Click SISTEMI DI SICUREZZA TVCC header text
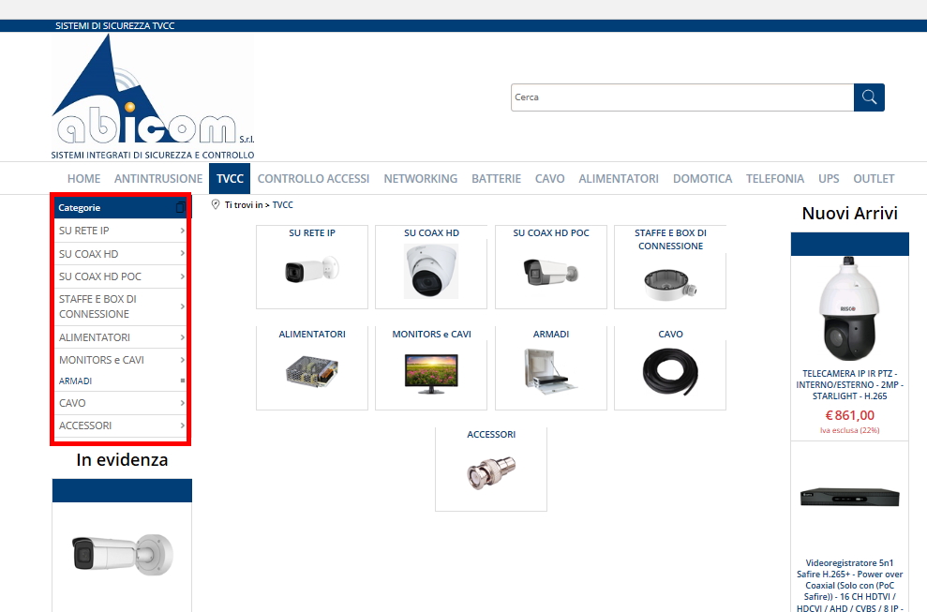The height and width of the screenshot is (612, 927). pos(114,25)
